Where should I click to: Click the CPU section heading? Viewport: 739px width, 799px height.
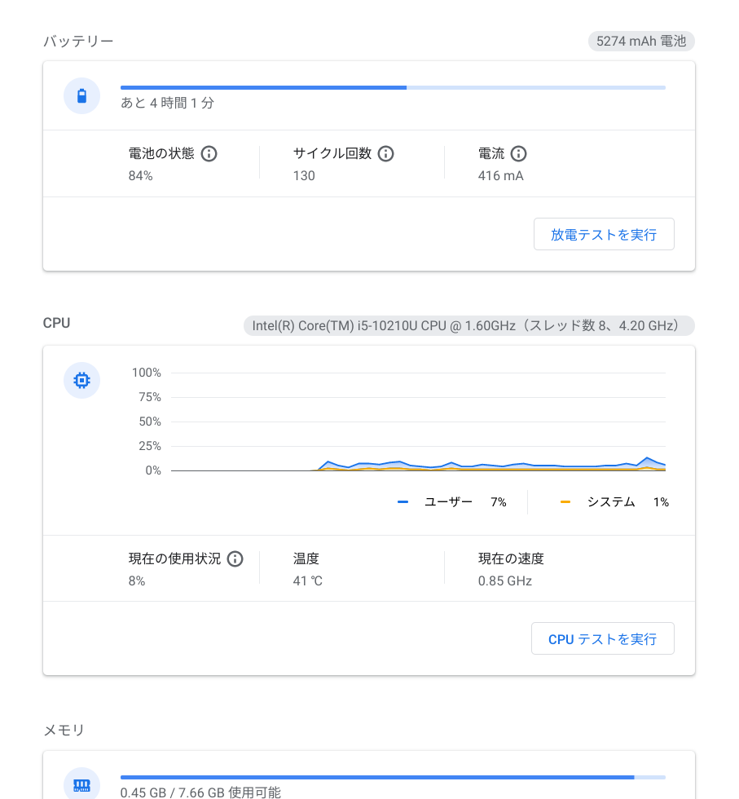click(56, 323)
